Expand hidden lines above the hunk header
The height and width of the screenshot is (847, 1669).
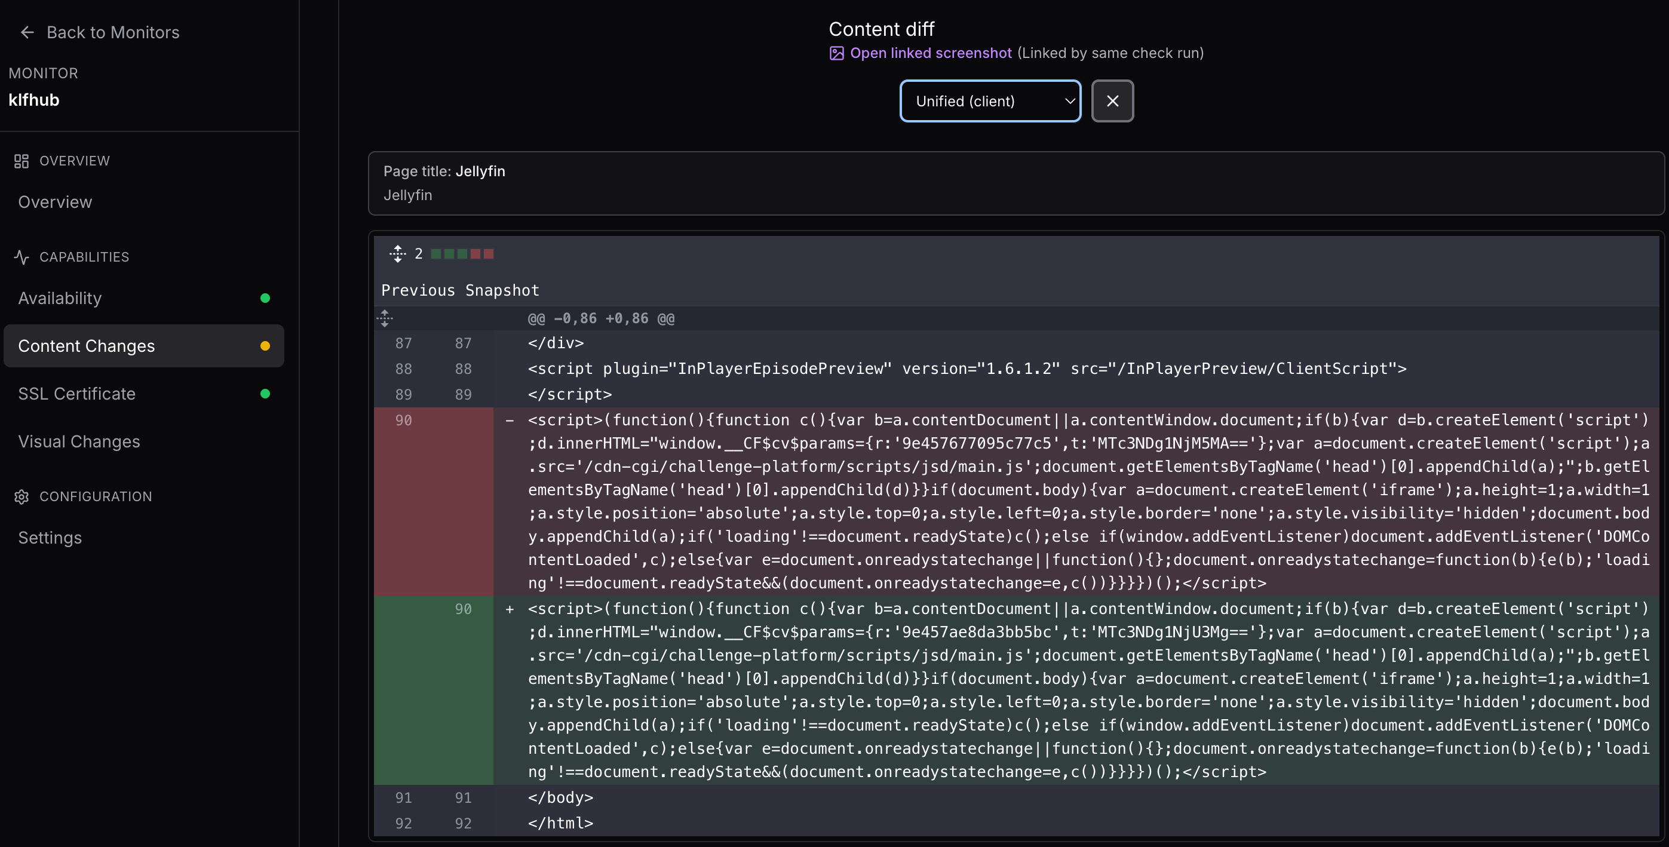point(385,318)
